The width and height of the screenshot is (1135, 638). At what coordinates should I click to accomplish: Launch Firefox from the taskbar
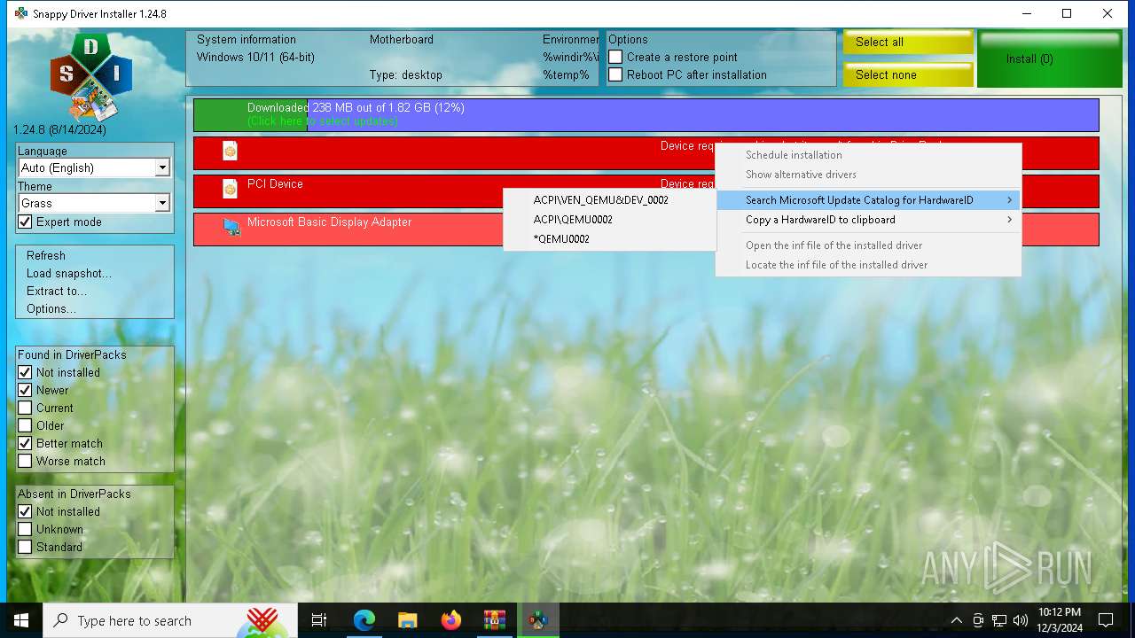coord(450,620)
